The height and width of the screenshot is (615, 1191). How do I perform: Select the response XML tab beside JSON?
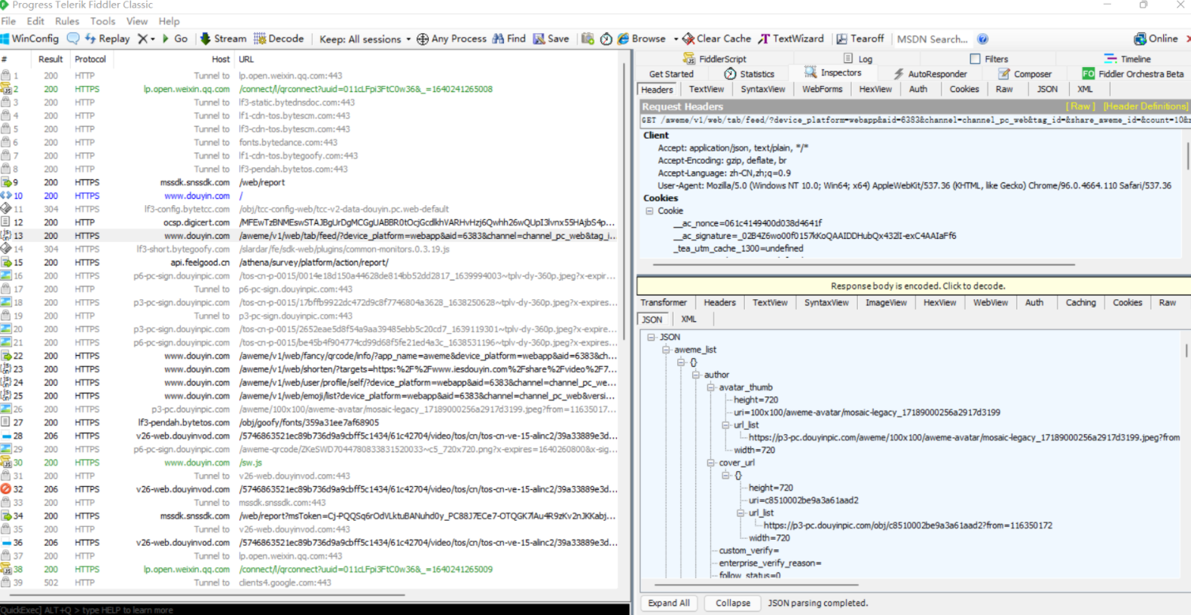pyautogui.click(x=689, y=319)
